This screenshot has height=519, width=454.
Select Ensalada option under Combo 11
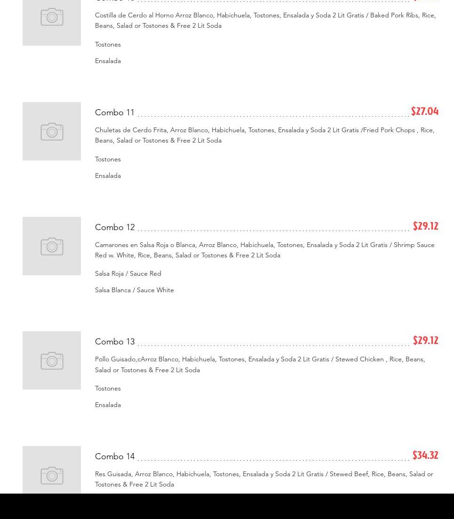pyautogui.click(x=108, y=176)
